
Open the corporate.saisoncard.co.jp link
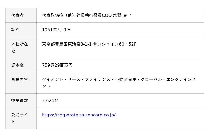[x=79, y=115]
